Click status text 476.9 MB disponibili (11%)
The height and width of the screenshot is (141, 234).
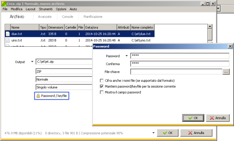tap(23, 133)
